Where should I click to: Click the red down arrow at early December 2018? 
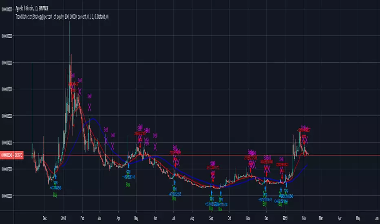click(266, 174)
